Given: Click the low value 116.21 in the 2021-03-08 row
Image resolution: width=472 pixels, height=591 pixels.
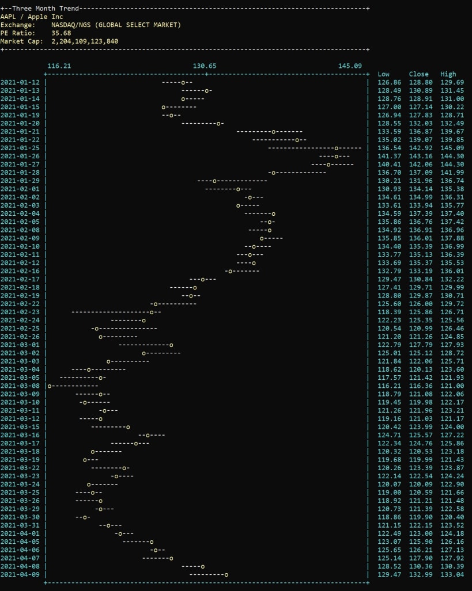Looking at the screenshot, I should tap(390, 386).
